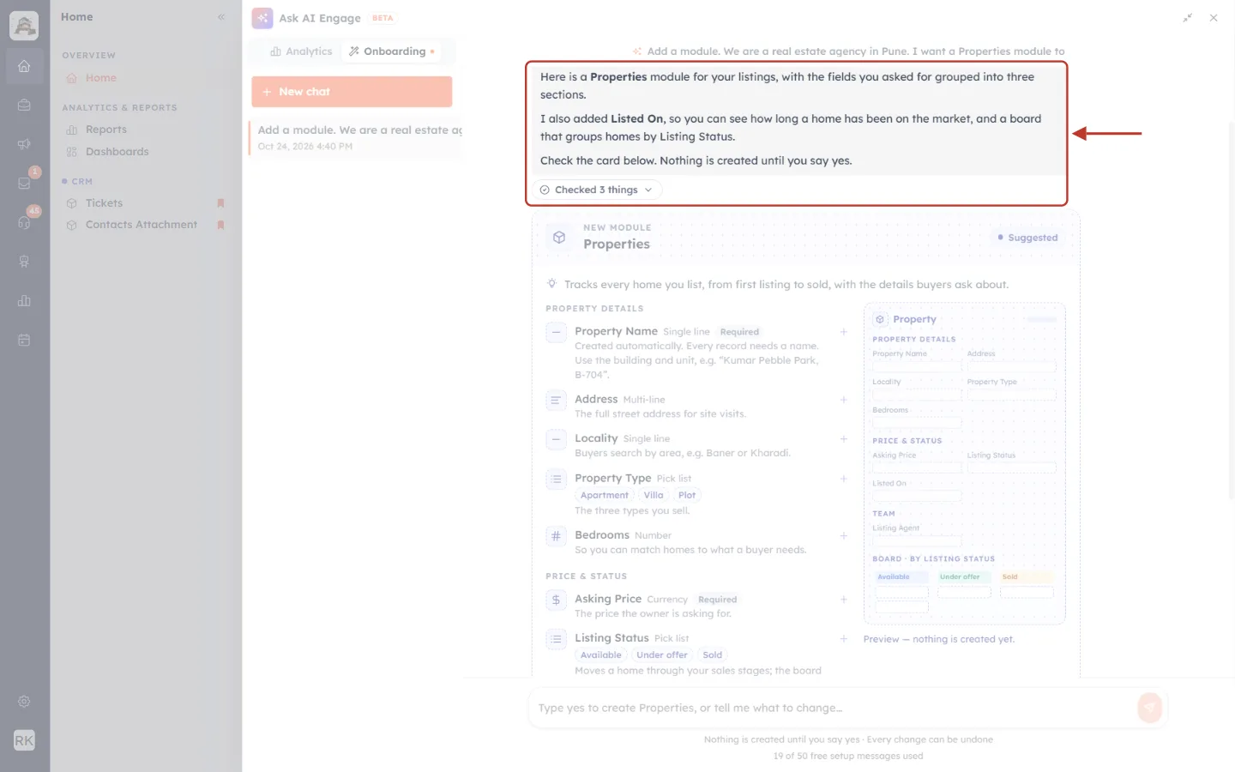Open the megaphone campaigns icon
This screenshot has width=1235, height=772.
pos(24,144)
